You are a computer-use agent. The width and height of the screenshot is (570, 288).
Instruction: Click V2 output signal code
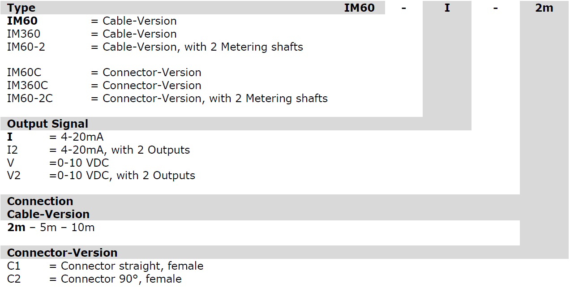point(13,176)
